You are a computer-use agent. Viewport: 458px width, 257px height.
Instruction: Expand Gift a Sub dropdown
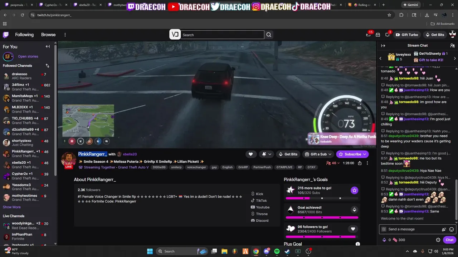tap(330, 154)
